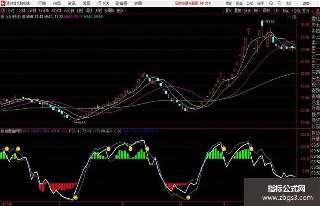Click the RSI: -43.72 indicator value

pyautogui.click(x=78, y=131)
